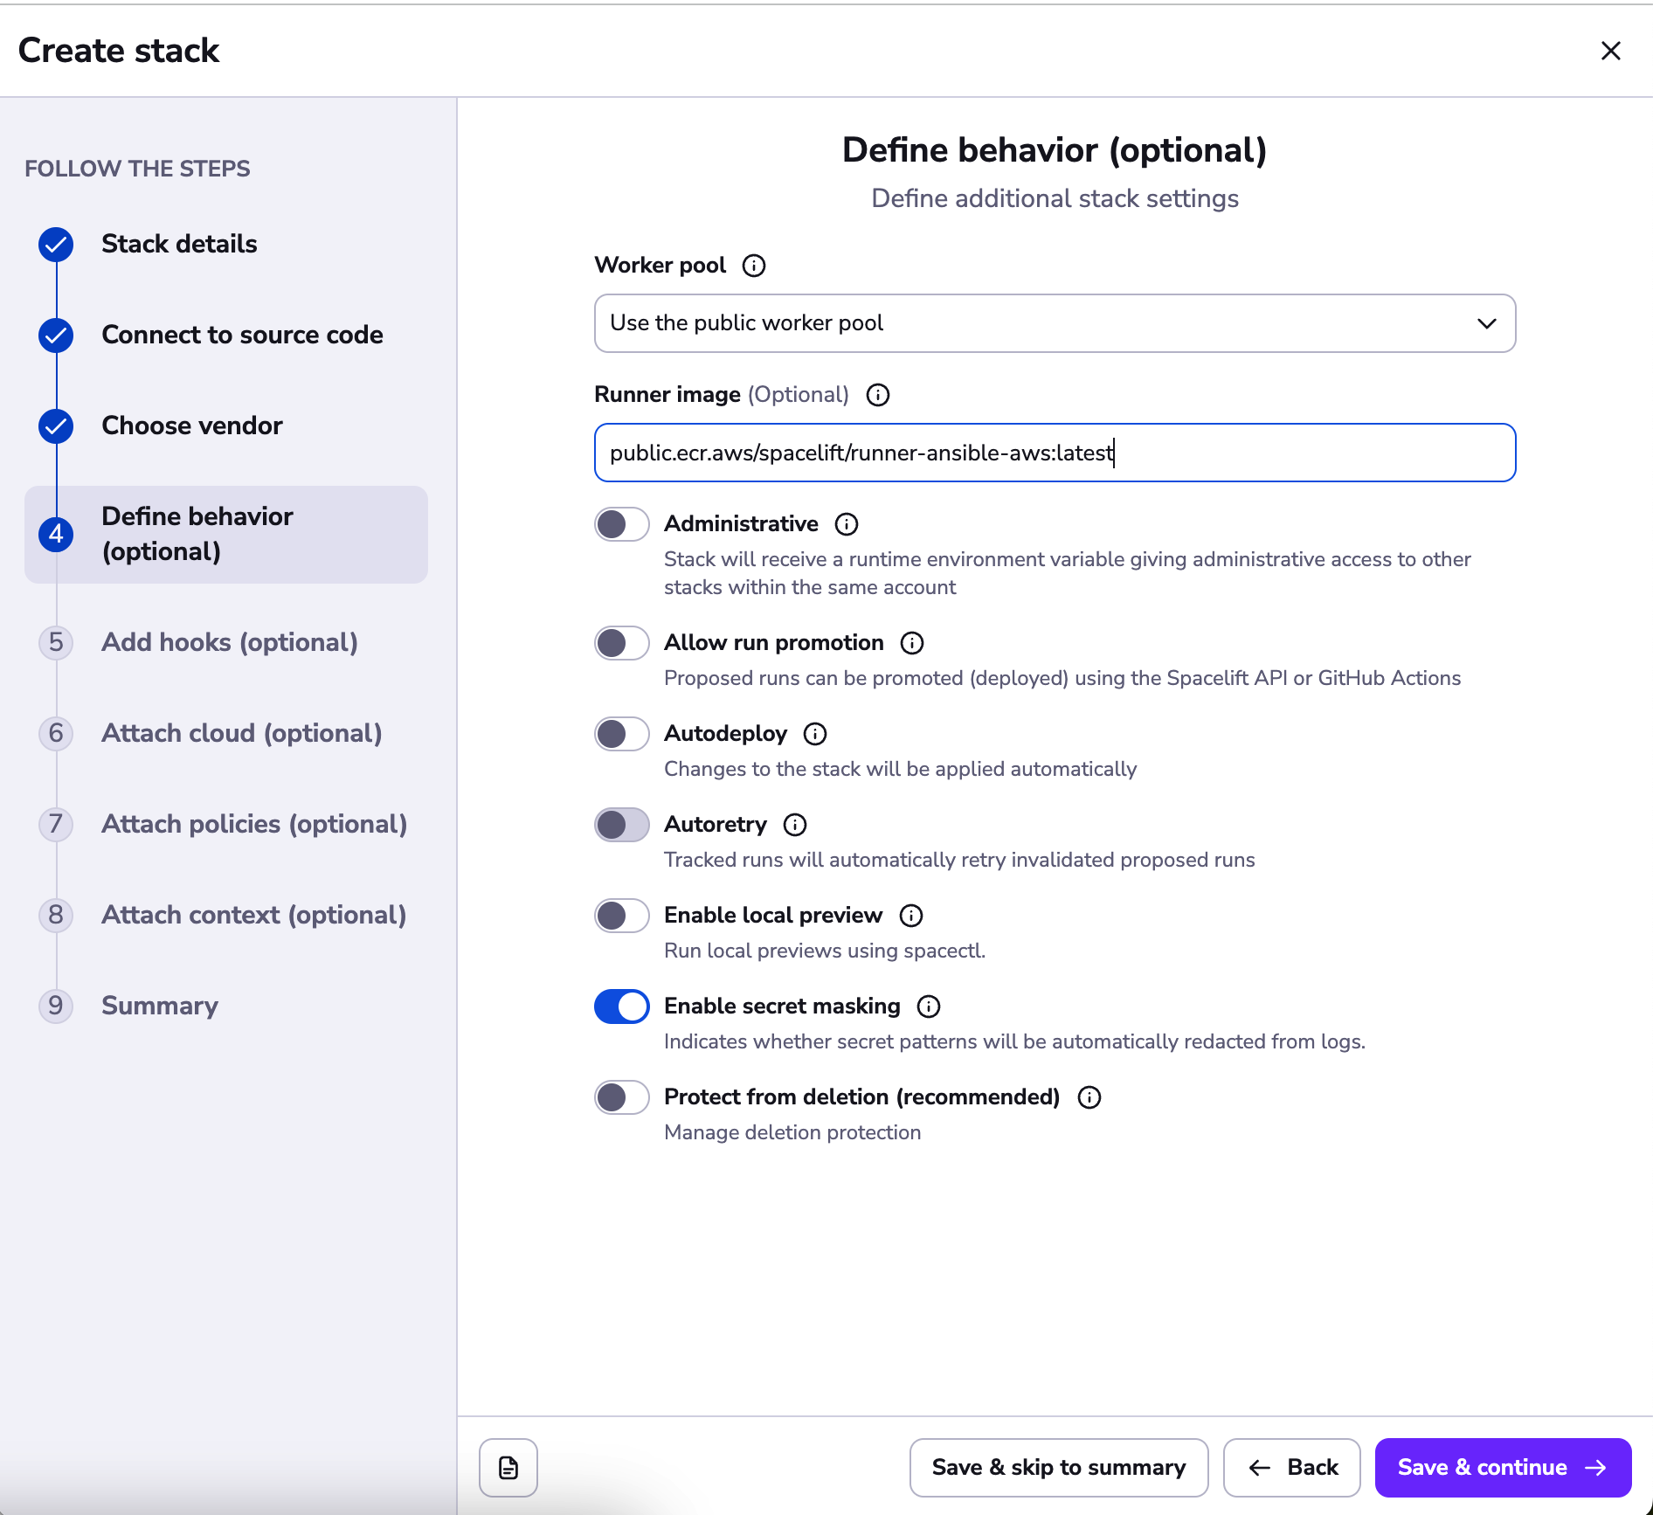
Task: Click the Worker pool chevron arrow
Action: [1486, 323]
